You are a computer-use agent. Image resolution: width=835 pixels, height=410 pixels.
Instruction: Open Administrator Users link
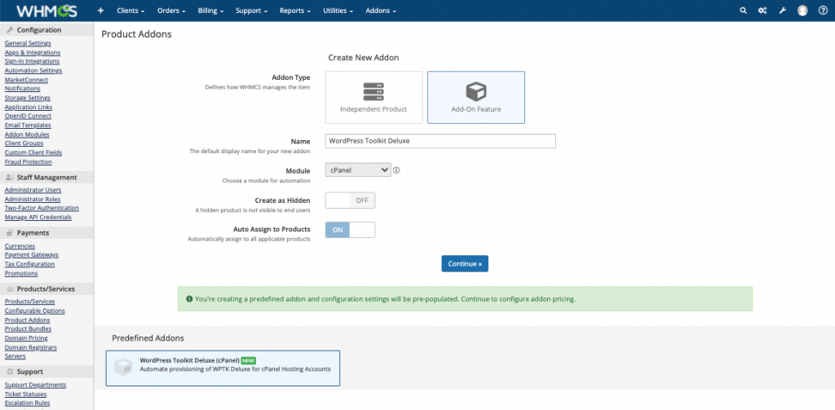(x=33, y=190)
